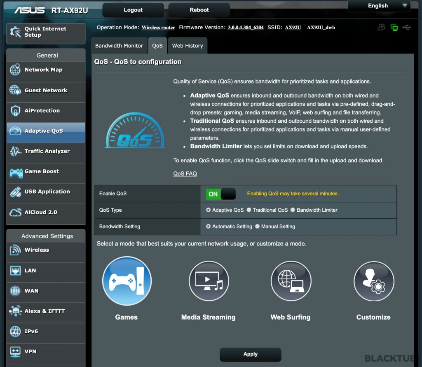
Task: Click the IPv6 globe icon
Action: pyautogui.click(x=15, y=331)
